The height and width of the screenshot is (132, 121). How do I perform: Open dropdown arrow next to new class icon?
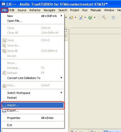click(95, 18)
